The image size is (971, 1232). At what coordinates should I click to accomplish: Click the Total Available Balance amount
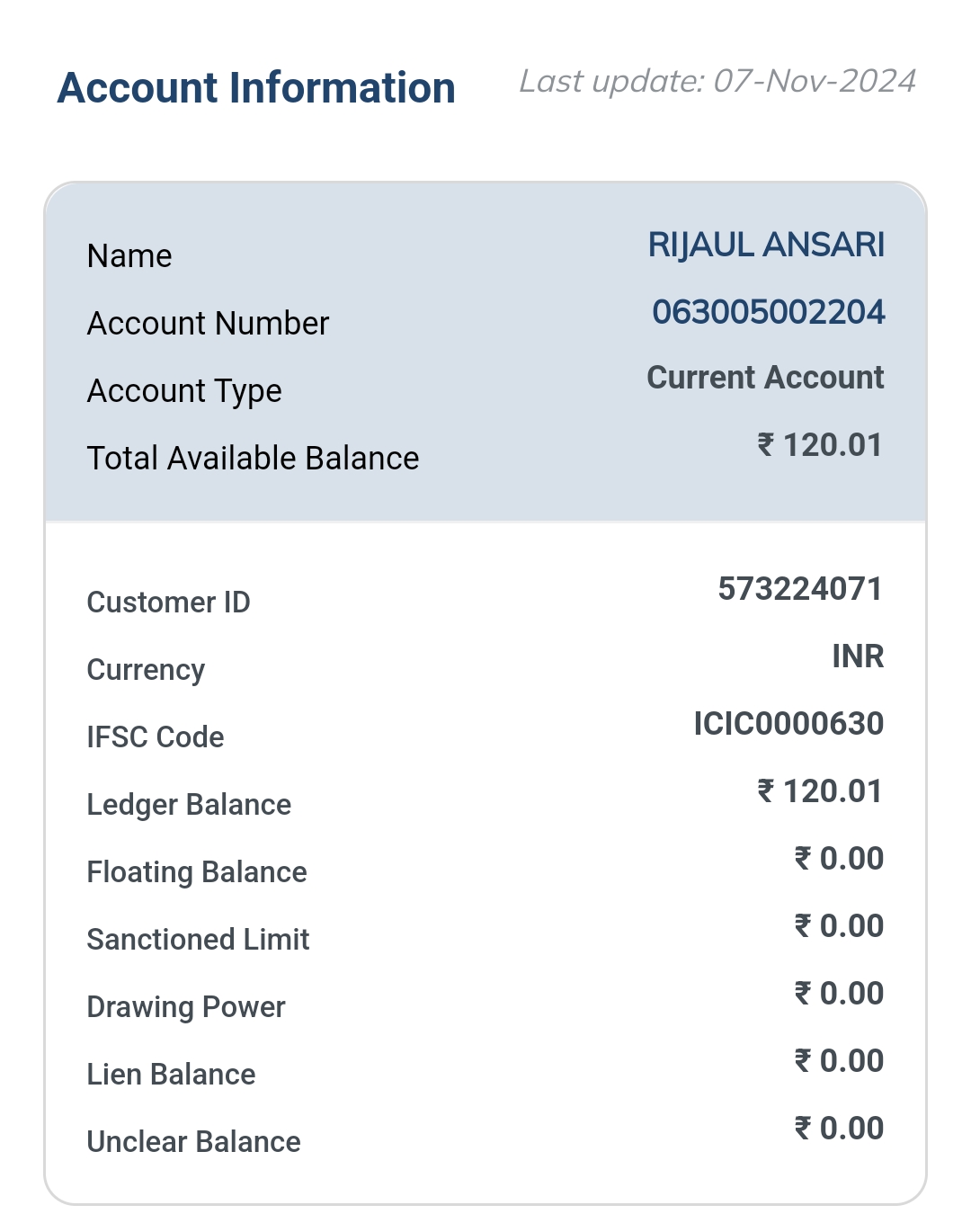pyautogui.click(x=820, y=445)
